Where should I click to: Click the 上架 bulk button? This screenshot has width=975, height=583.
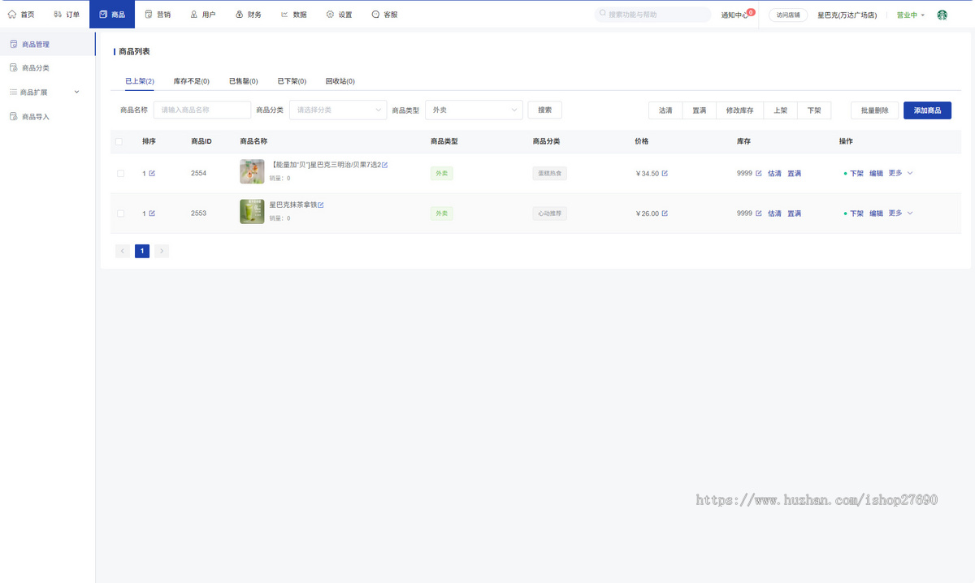pyautogui.click(x=780, y=110)
